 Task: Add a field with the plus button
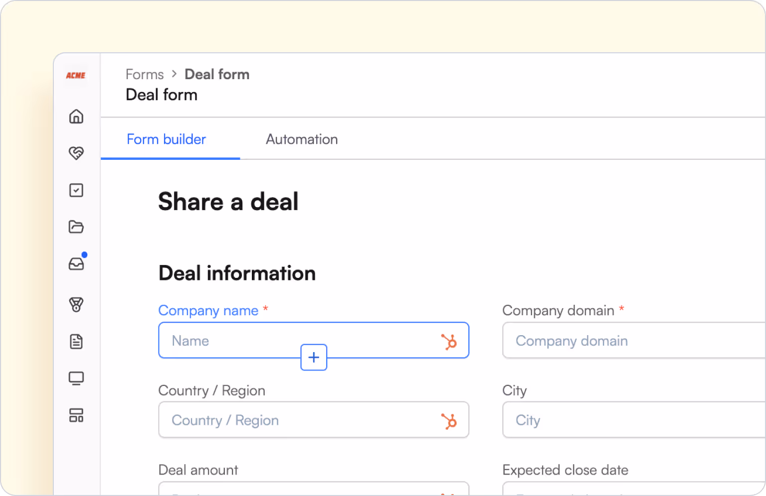[314, 357]
